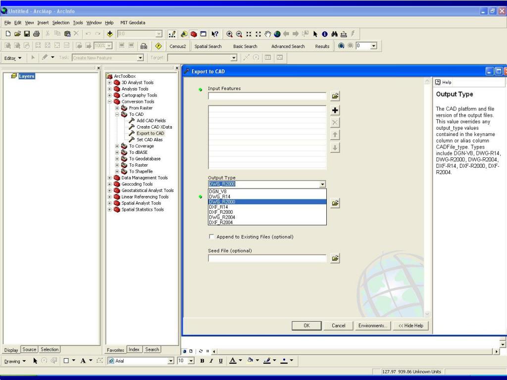The width and height of the screenshot is (507, 380).
Task: Collapse the To CAD toolset
Action: (x=117, y=114)
